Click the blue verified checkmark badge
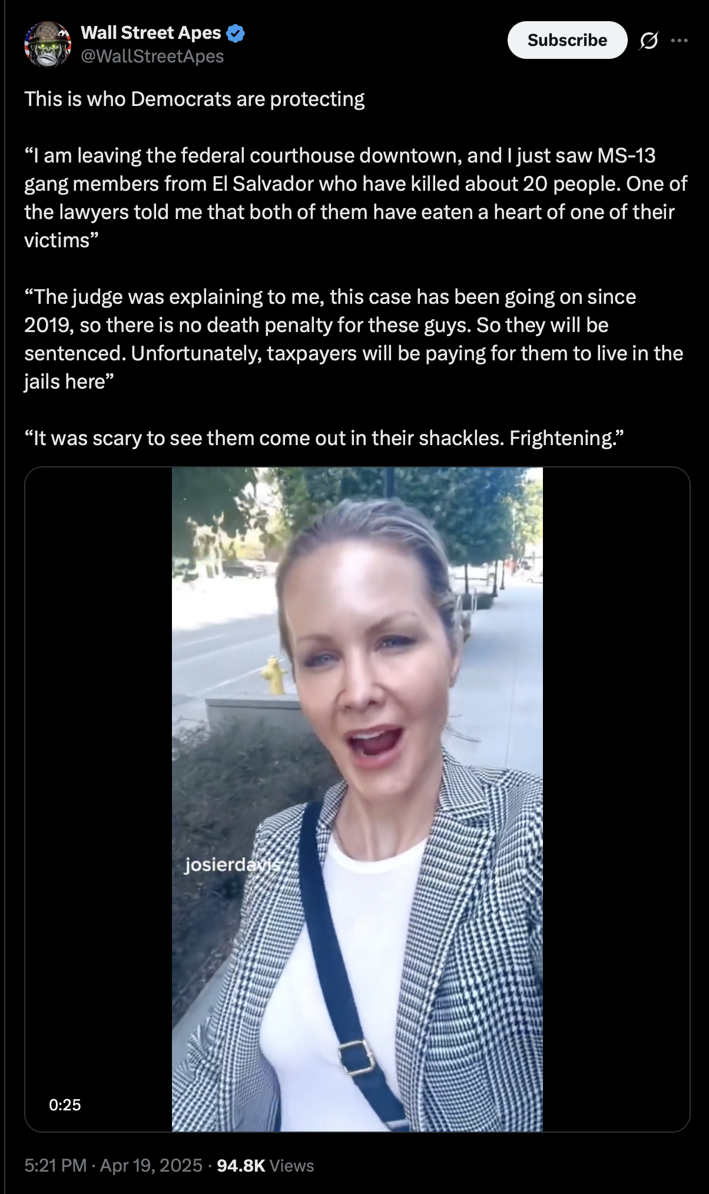709x1194 pixels. pos(236,33)
